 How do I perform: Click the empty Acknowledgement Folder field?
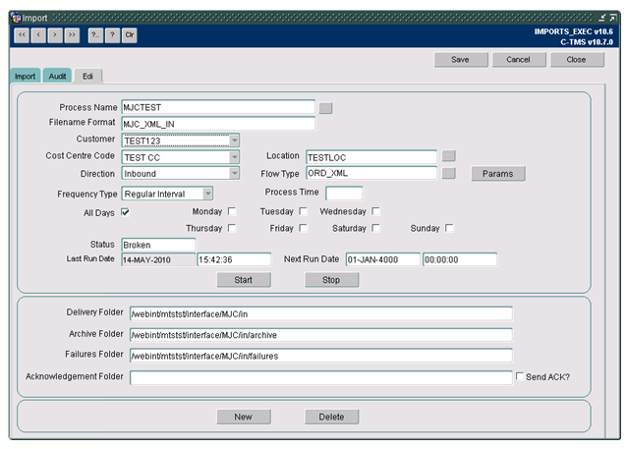(321, 377)
